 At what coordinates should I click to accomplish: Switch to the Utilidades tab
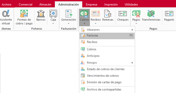coord(131,5)
